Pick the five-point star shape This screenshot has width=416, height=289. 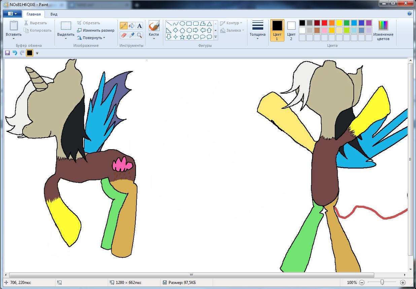point(182,37)
